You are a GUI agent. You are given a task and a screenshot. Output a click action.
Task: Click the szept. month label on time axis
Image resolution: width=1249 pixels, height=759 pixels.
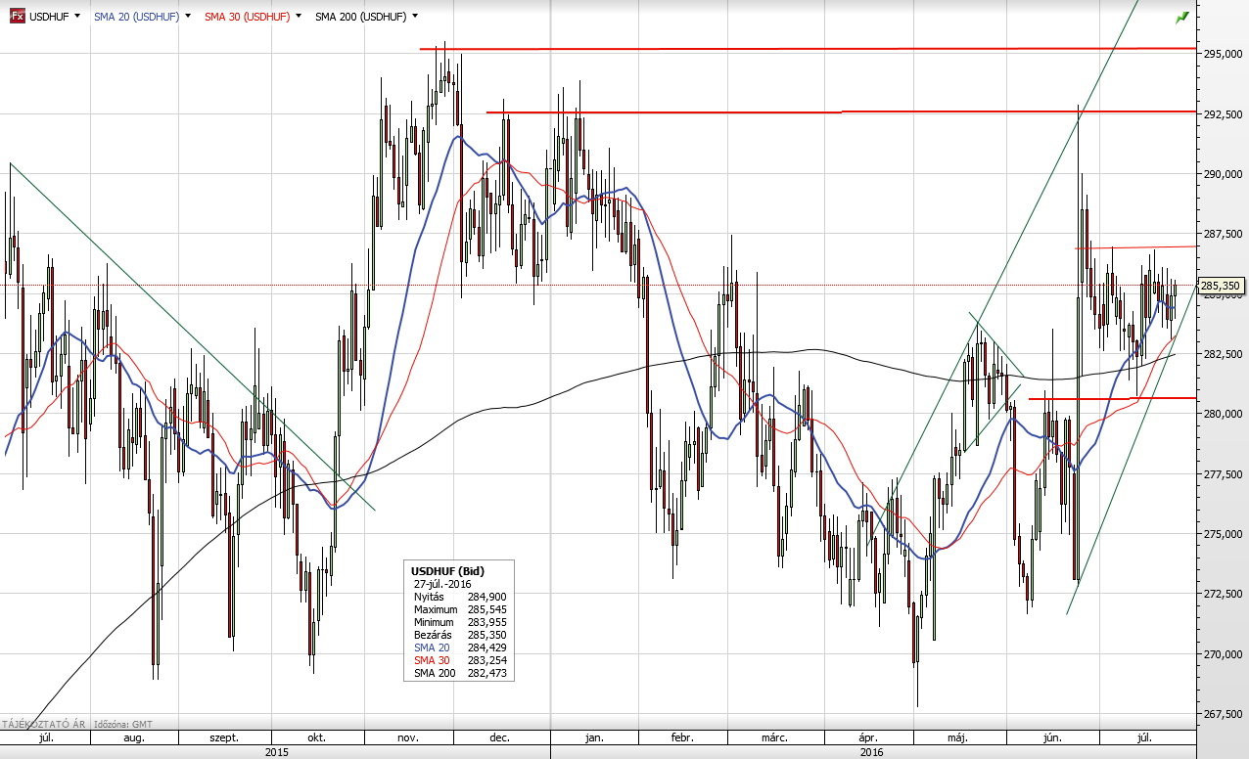tap(224, 738)
